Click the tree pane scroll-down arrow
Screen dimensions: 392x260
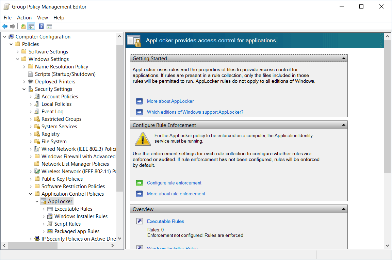(x=119, y=239)
